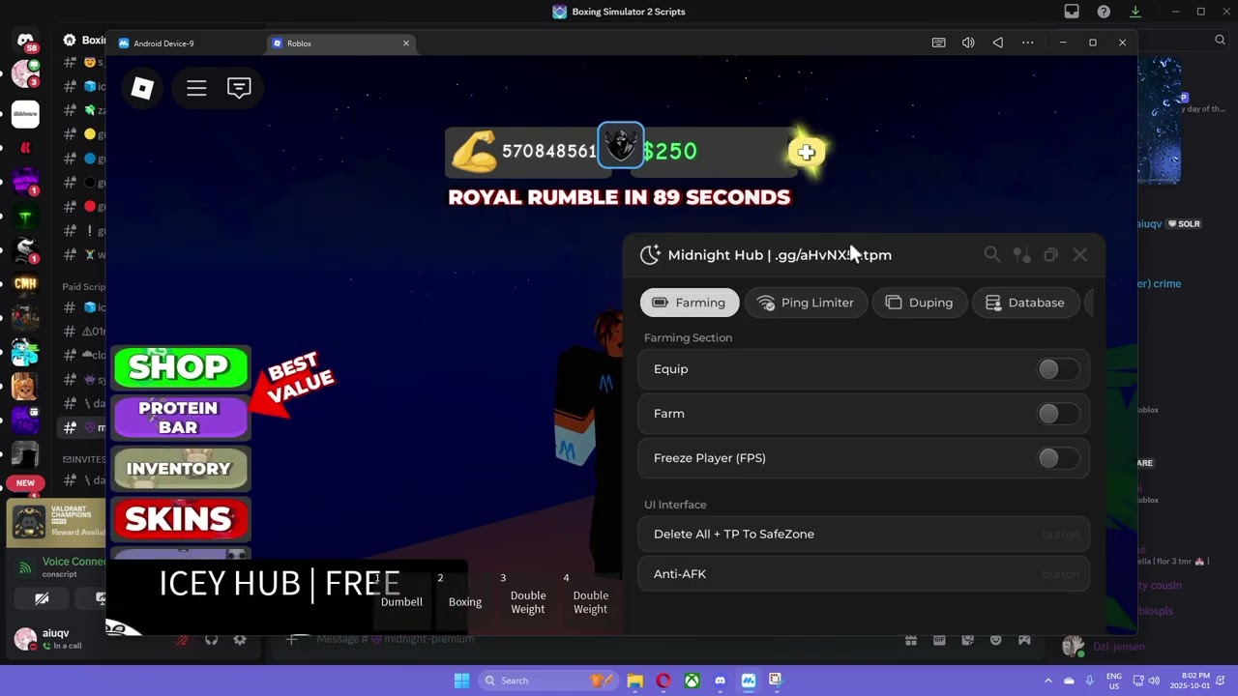Open the red SKINS button
Screen dimensions: 1238x696
tap(181, 519)
